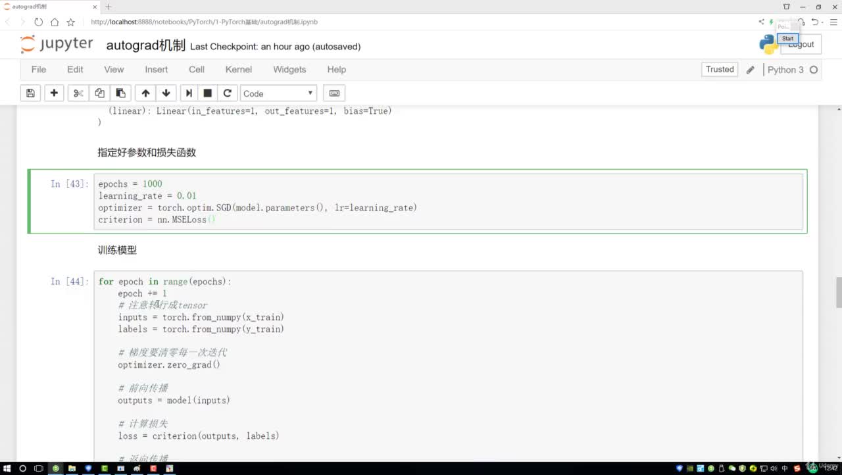Interrupt the kernel with stop icon
The height and width of the screenshot is (475, 842).
(208, 93)
